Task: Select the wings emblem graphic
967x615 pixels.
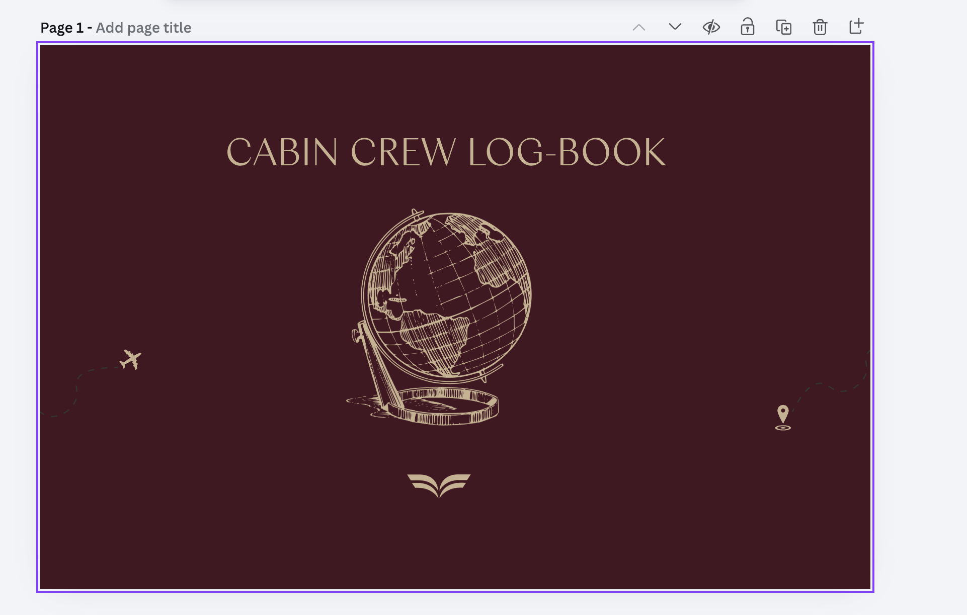Action: pyautogui.click(x=439, y=485)
